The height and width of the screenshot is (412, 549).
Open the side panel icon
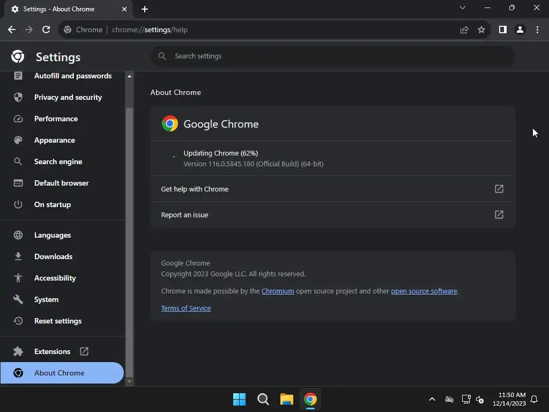click(503, 30)
